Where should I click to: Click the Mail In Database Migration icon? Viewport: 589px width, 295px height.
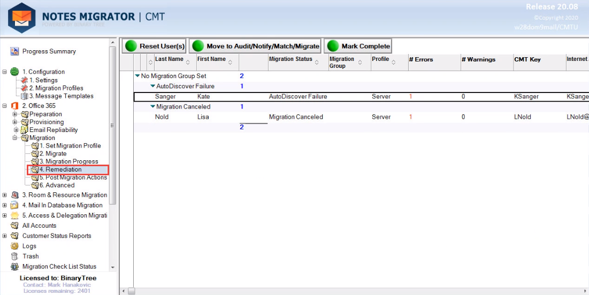(x=14, y=205)
